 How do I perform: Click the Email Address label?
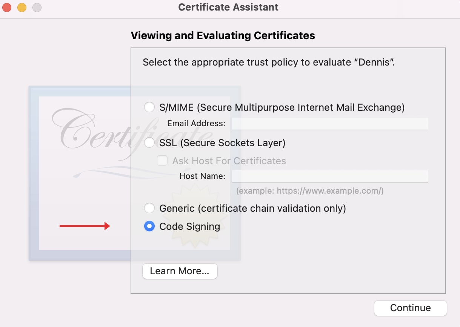(196, 124)
